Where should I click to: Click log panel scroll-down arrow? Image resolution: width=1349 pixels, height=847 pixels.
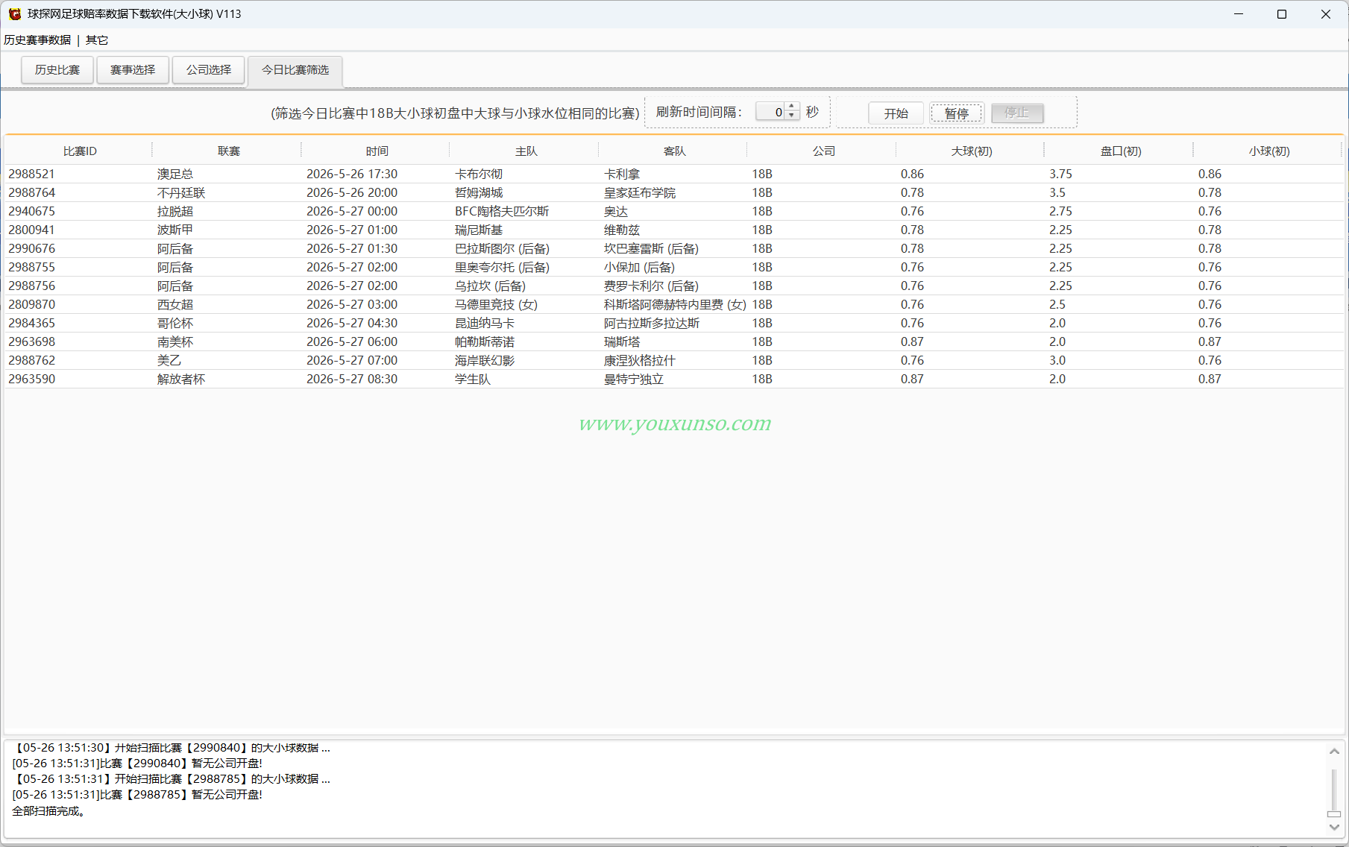(1334, 827)
